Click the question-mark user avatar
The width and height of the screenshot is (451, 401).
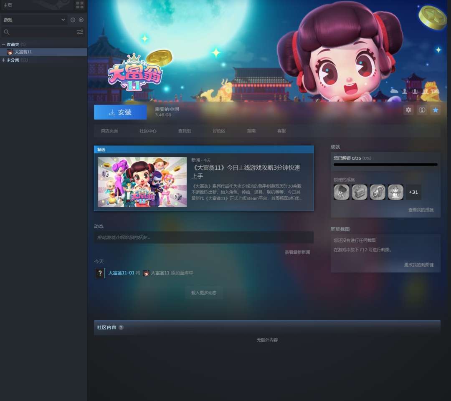pos(100,273)
